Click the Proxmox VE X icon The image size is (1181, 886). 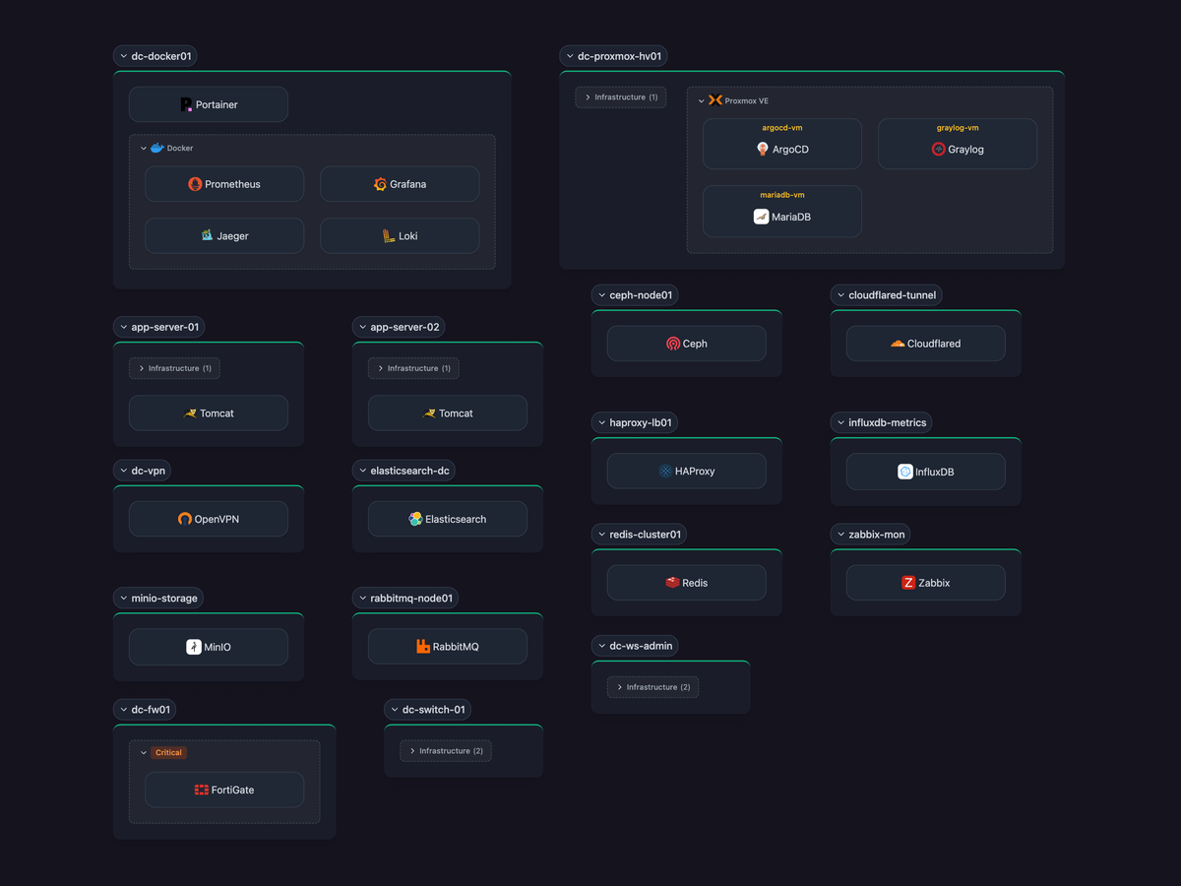[715, 100]
